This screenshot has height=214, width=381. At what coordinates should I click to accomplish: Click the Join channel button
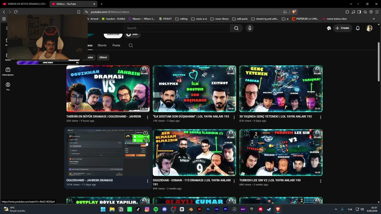click(x=132, y=34)
